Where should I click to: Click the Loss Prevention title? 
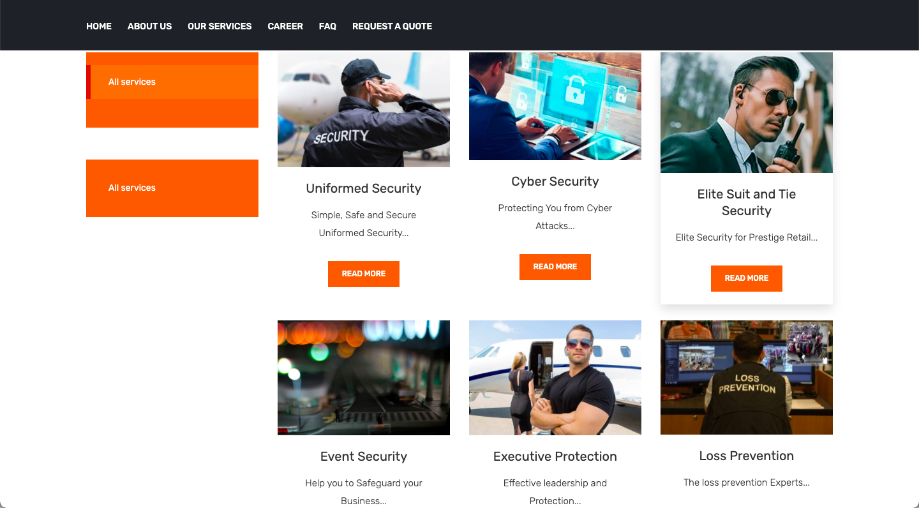pyautogui.click(x=747, y=456)
